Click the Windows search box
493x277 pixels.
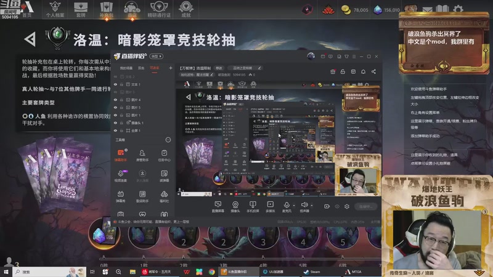tap(50, 271)
